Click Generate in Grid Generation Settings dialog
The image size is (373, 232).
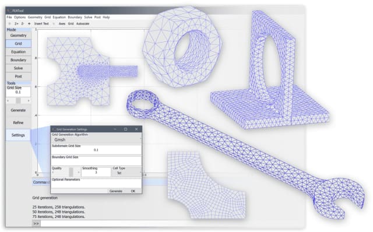point(116,191)
